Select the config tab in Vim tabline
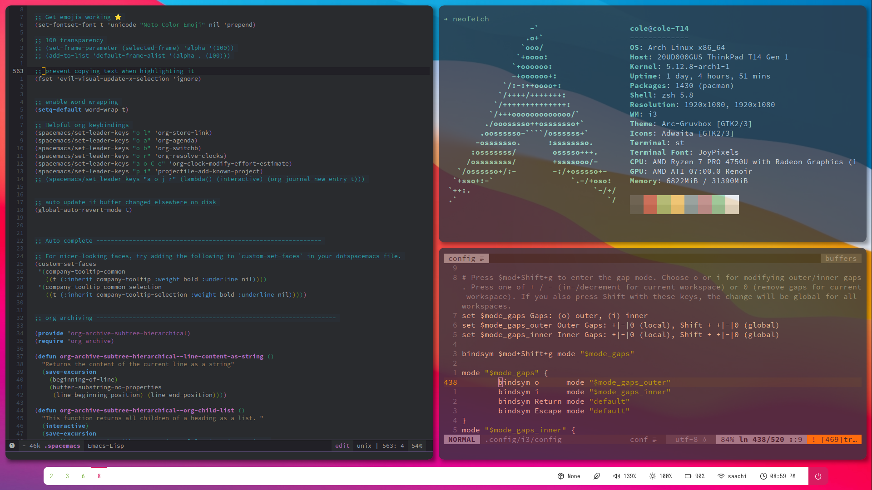872x490 pixels. tap(466, 259)
